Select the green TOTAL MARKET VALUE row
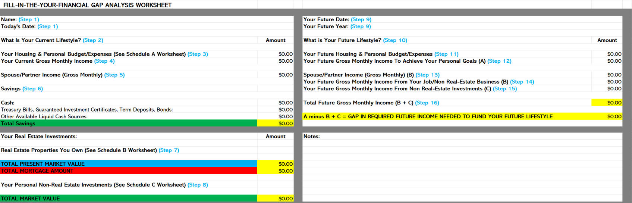 click(x=128, y=199)
